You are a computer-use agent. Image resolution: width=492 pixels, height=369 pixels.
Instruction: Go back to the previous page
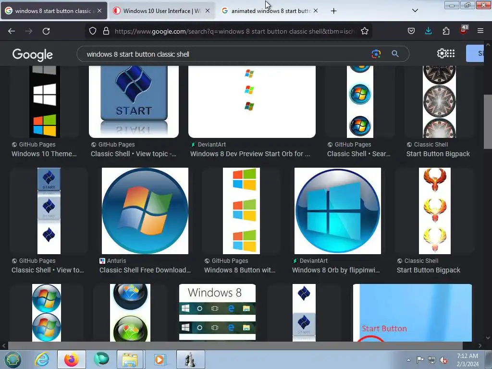point(12,31)
